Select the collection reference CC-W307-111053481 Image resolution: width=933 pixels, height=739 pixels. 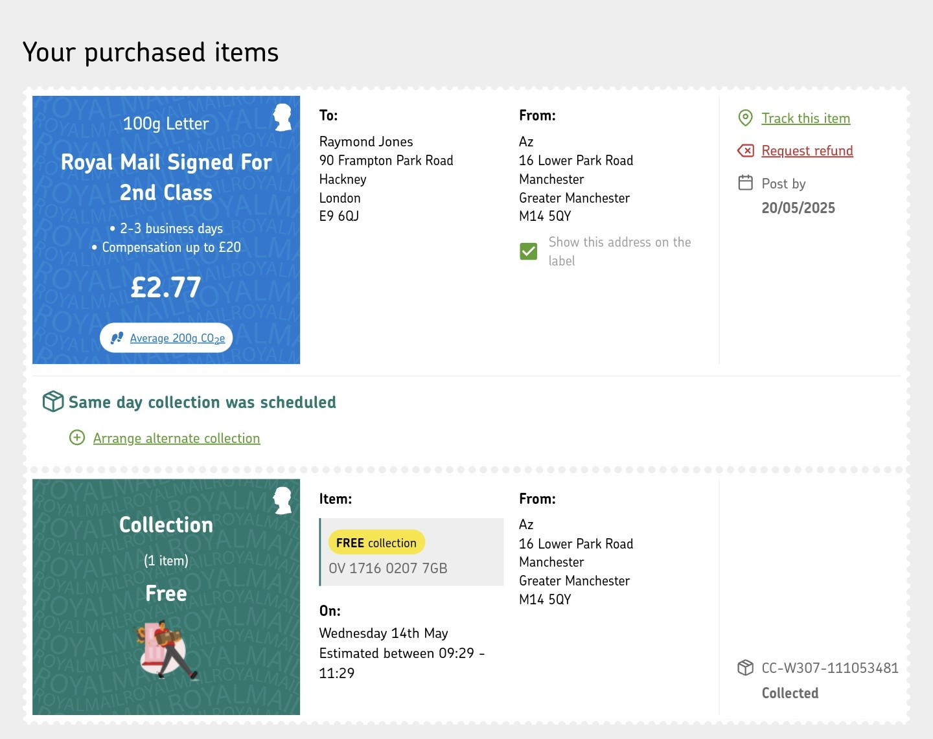pos(830,668)
